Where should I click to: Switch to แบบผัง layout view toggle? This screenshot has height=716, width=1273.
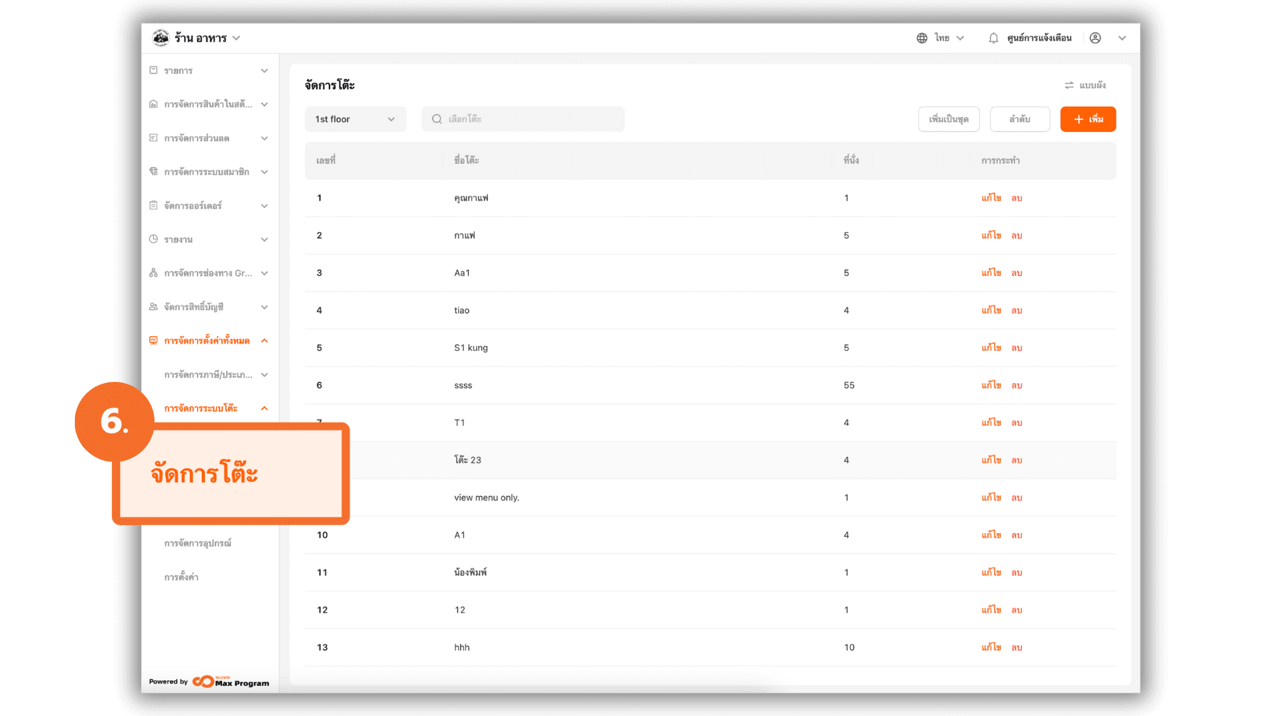(1085, 86)
